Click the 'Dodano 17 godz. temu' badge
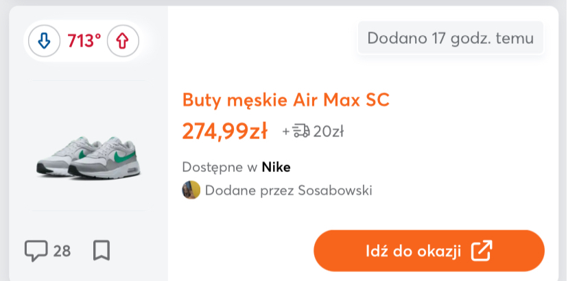Viewport: 568px width, 281px height. tap(451, 38)
